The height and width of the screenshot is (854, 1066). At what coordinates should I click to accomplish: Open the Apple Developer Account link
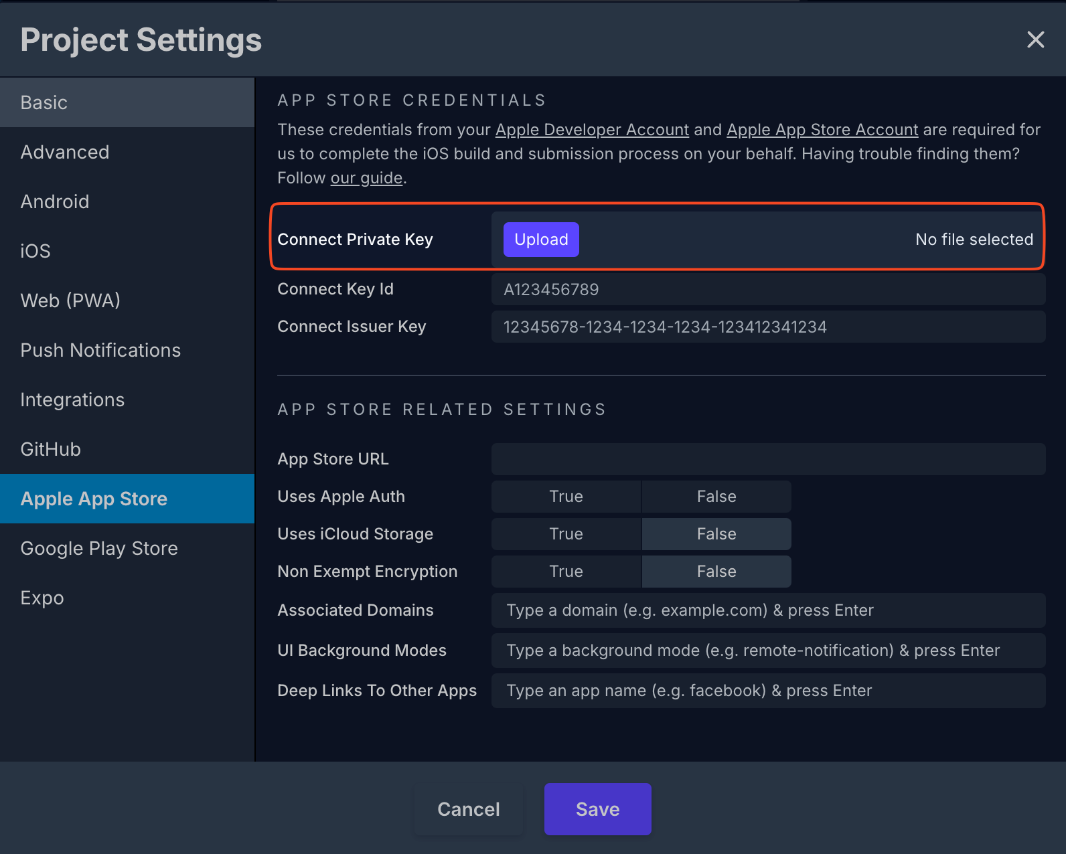[592, 130]
